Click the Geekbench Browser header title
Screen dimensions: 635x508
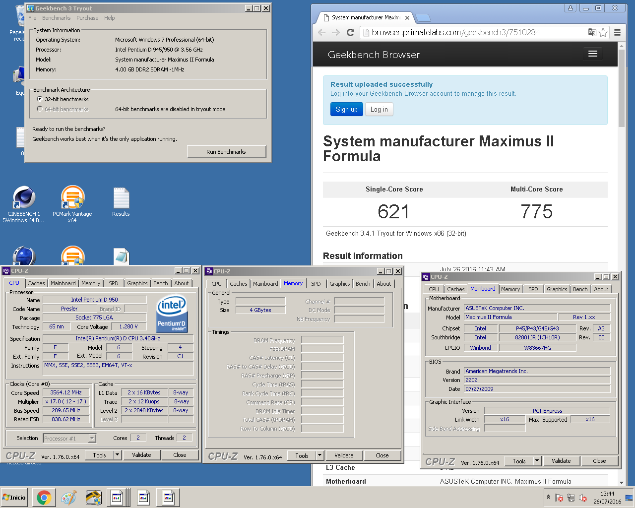coord(374,55)
